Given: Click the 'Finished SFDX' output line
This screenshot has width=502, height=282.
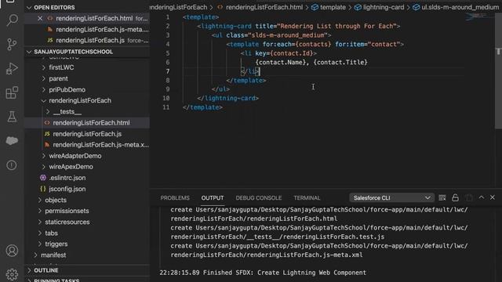Looking at the screenshot, I should tap(263, 273).
